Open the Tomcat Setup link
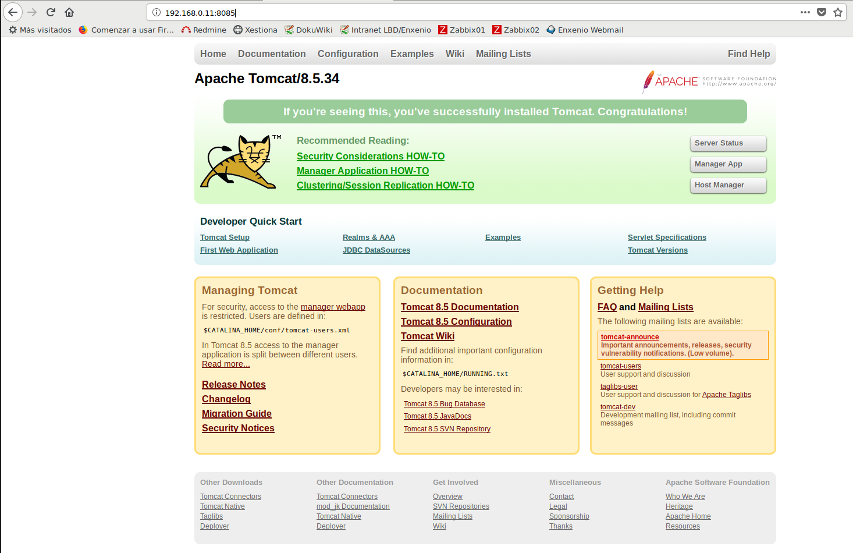Image resolution: width=853 pixels, height=553 pixels. click(x=225, y=237)
